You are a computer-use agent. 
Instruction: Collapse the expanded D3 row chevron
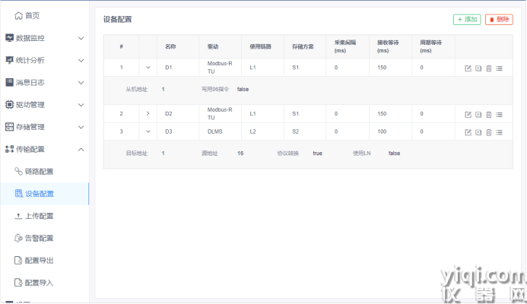point(148,131)
